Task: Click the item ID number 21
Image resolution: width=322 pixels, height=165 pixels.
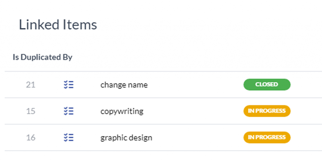Action: pos(31,85)
